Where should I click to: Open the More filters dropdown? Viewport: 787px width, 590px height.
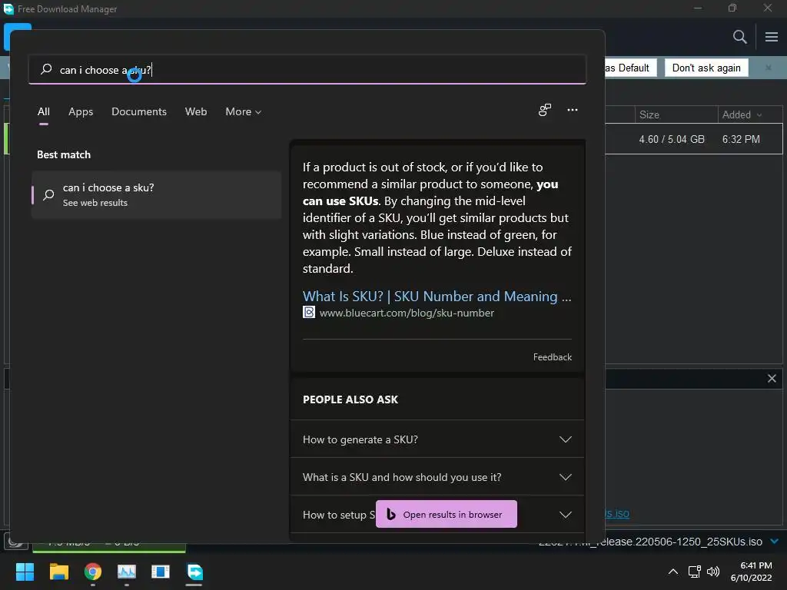click(x=244, y=112)
